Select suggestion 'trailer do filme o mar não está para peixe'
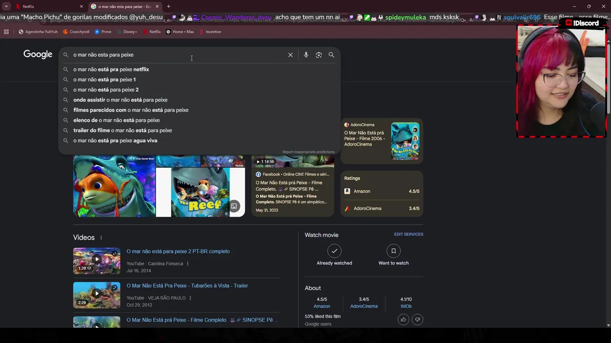611x343 pixels. tap(200, 131)
